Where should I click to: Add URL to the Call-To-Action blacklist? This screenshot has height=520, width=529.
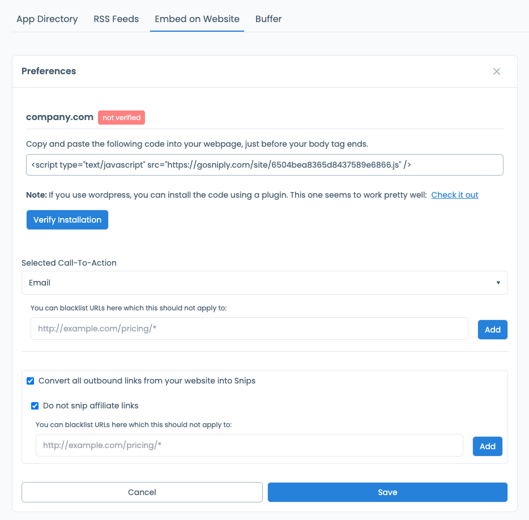coord(493,330)
